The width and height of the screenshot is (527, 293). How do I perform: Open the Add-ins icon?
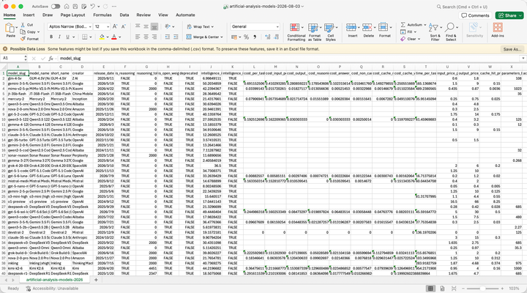[498, 28]
